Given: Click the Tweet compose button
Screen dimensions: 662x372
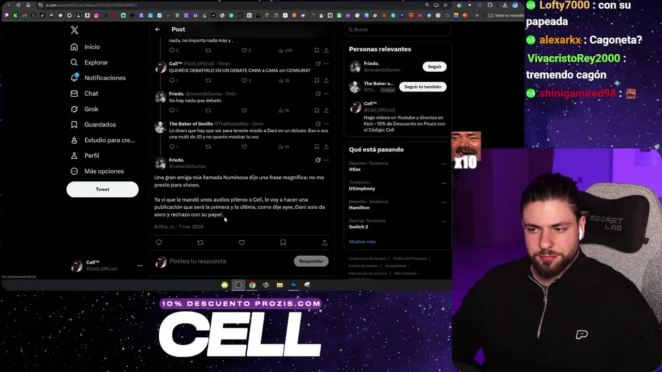Looking at the screenshot, I should (x=102, y=189).
